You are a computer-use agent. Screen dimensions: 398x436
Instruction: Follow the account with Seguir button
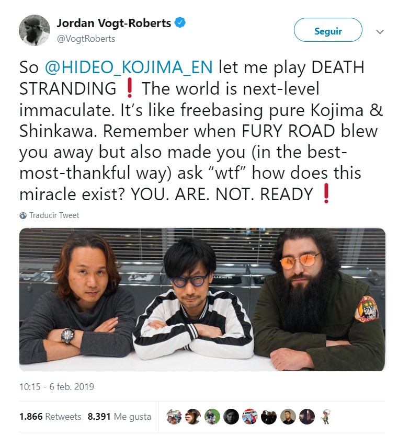328,30
